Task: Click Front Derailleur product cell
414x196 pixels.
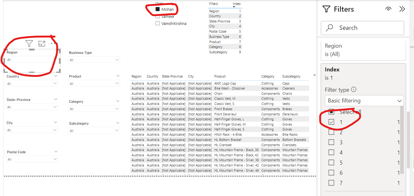Action: pos(225,114)
